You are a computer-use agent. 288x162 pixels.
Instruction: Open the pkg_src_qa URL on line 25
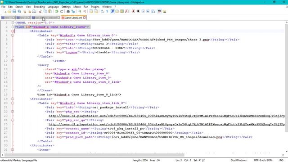pos(166,124)
